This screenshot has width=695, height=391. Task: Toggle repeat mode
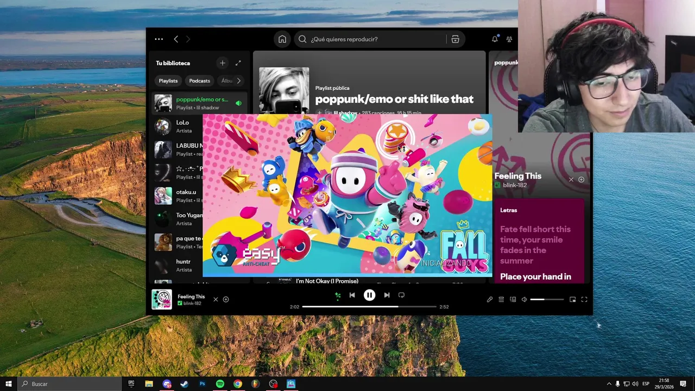[401, 295]
